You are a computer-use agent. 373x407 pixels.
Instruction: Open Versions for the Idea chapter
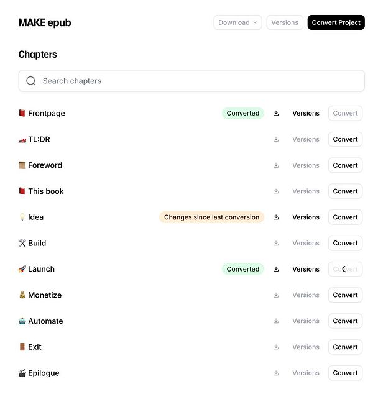click(306, 217)
